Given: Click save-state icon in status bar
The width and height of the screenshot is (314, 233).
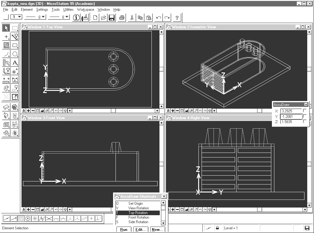Looking at the screenshot, I should coord(307,228).
